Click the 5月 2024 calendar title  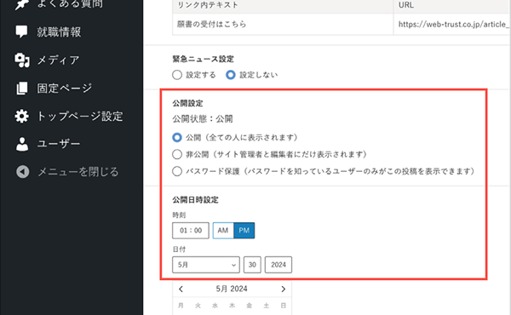pyautogui.click(x=232, y=289)
